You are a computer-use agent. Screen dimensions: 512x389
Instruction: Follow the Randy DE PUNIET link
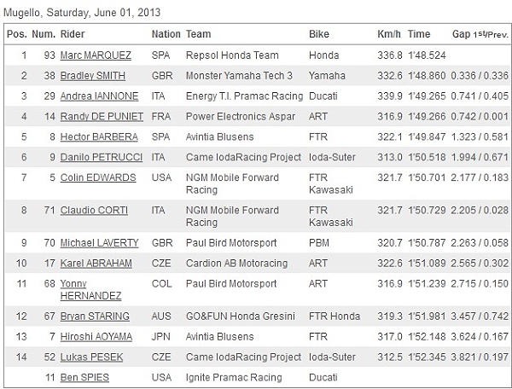point(102,117)
